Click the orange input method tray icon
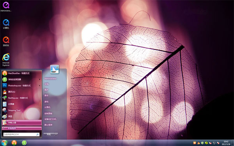 [195, 143]
